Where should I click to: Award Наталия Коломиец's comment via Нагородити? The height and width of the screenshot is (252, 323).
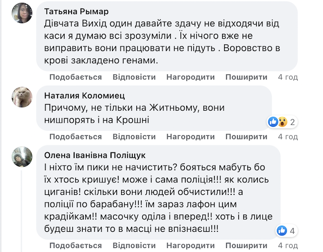coord(191,137)
